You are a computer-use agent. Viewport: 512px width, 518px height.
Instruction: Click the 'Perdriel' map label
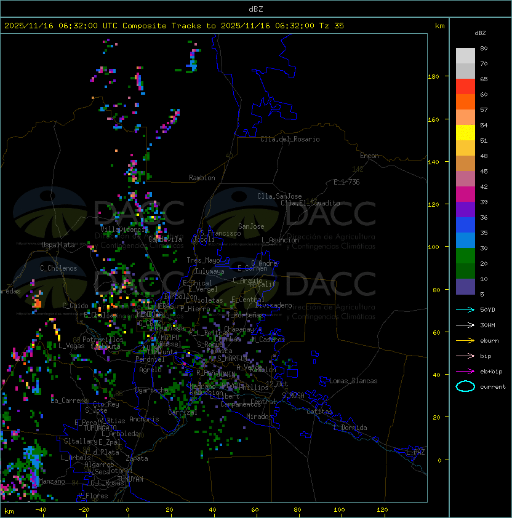(150, 359)
